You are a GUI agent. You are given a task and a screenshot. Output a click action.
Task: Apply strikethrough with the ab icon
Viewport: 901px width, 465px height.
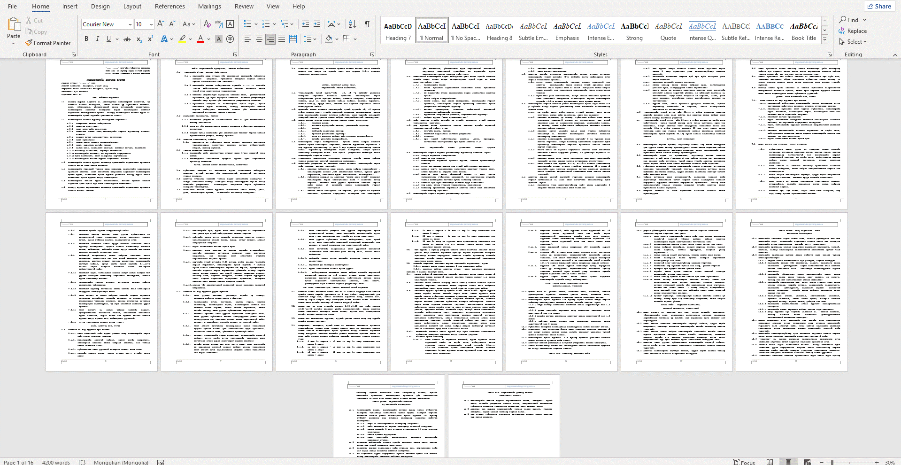(127, 39)
